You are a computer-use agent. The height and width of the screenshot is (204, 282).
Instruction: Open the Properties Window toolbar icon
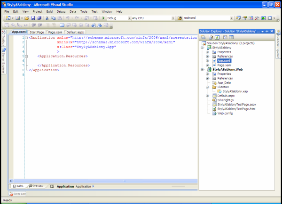coord(244,18)
